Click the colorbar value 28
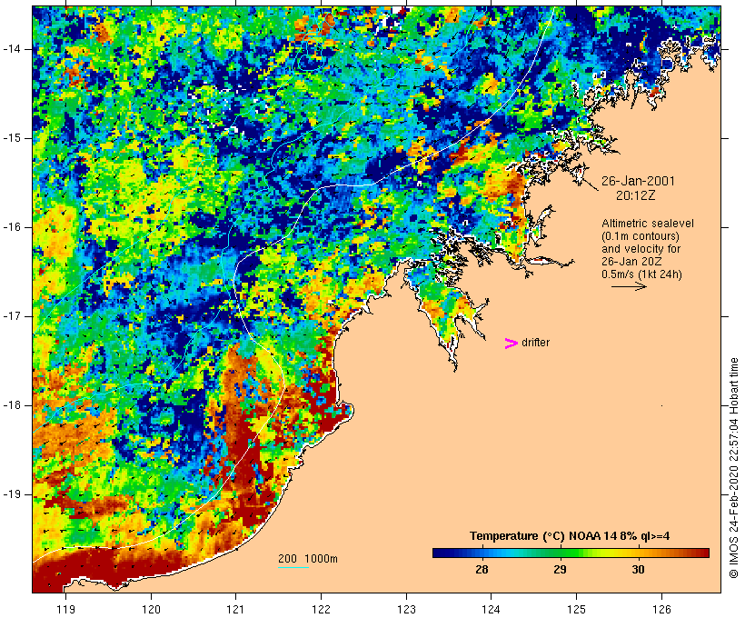Image resolution: width=745 pixels, height=618 pixels. tap(482, 570)
